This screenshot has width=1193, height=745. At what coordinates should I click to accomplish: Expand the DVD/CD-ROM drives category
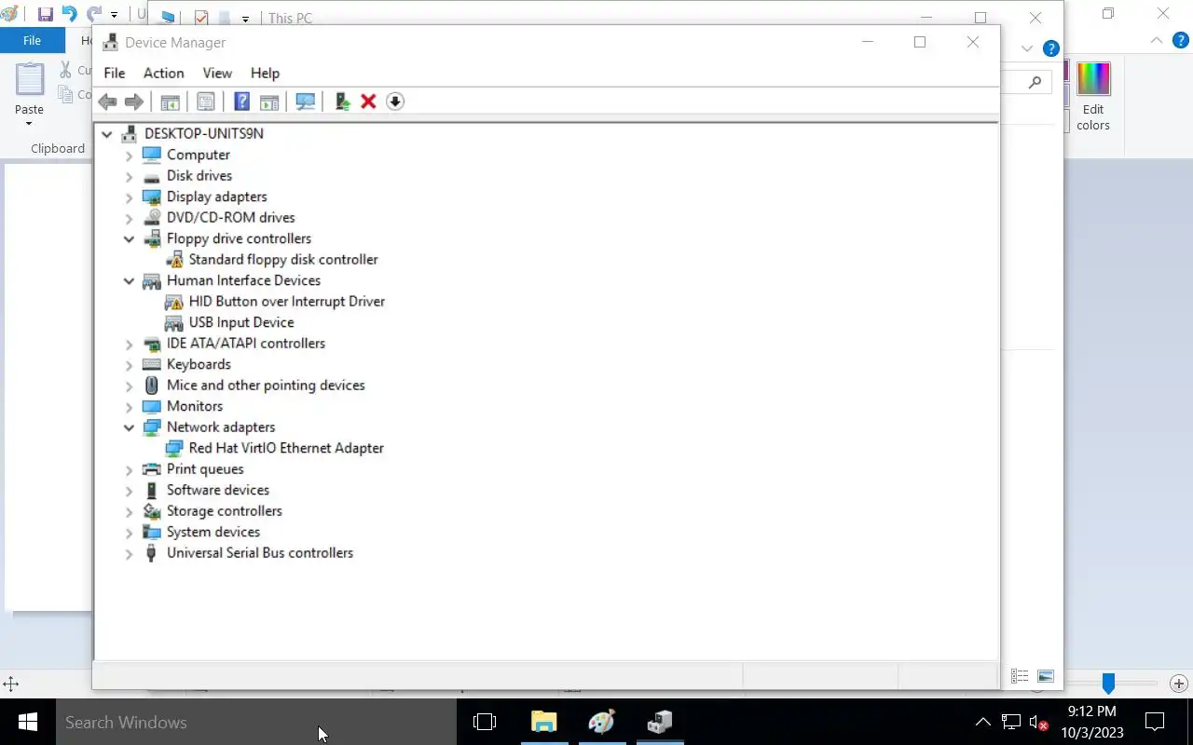(x=130, y=218)
